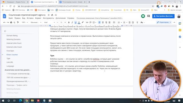Apply bulleted list

(x=124, y=22)
